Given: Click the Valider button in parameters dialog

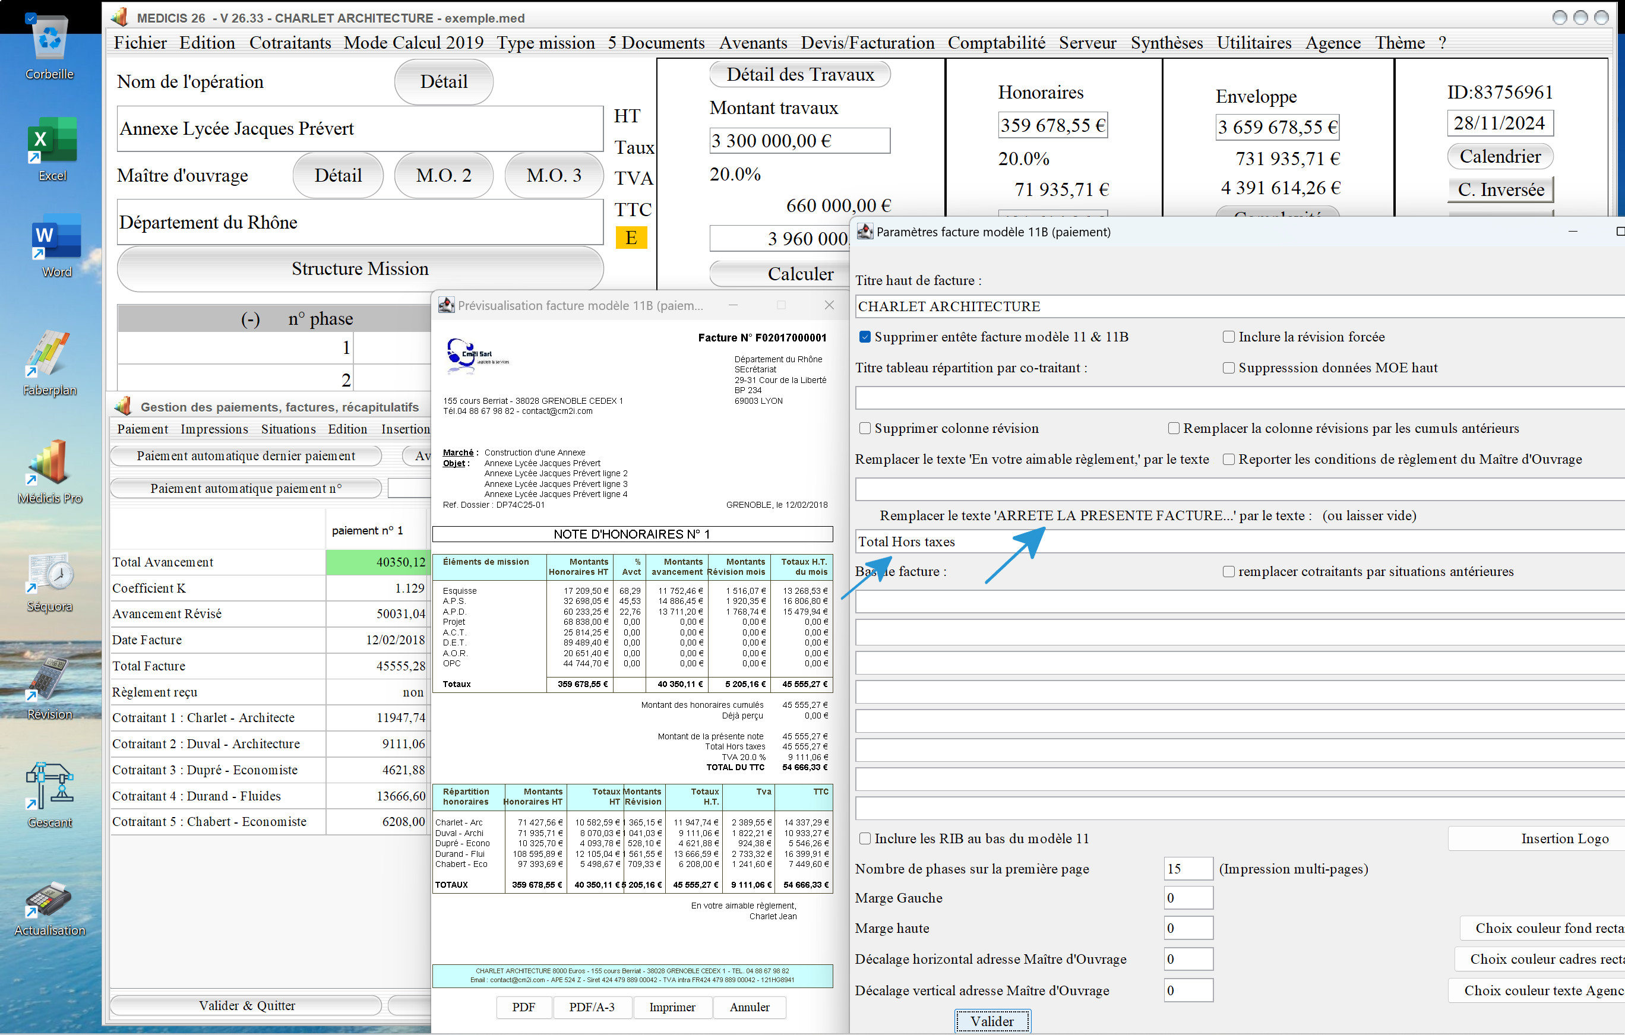Looking at the screenshot, I should (992, 1021).
